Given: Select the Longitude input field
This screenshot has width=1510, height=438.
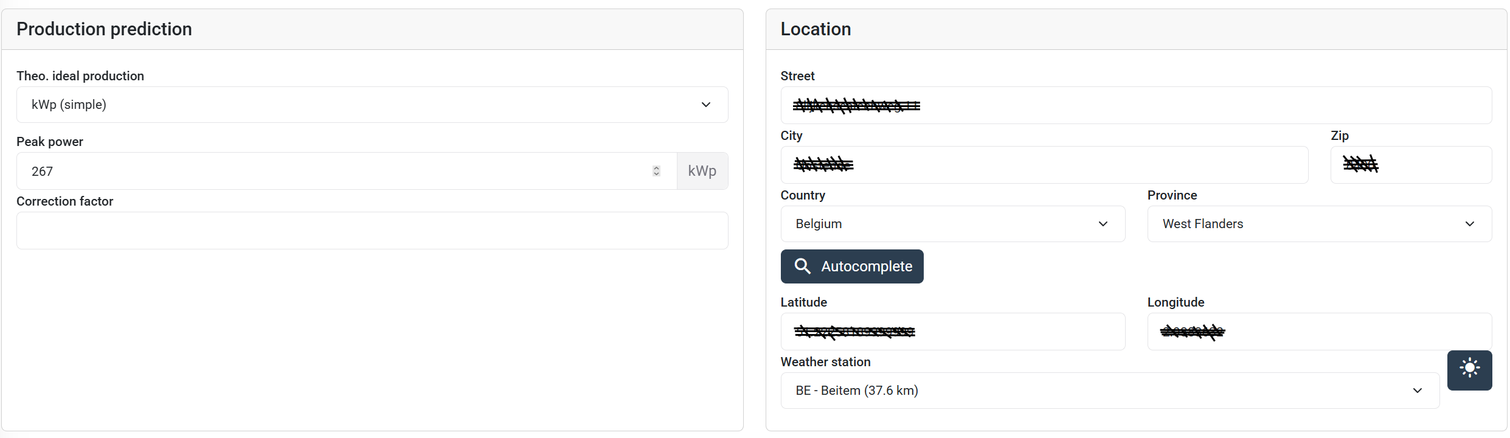Looking at the screenshot, I should point(1319,332).
